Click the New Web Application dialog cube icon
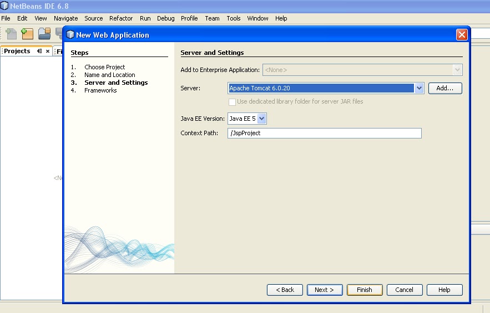This screenshot has height=313, width=490. 70,35
